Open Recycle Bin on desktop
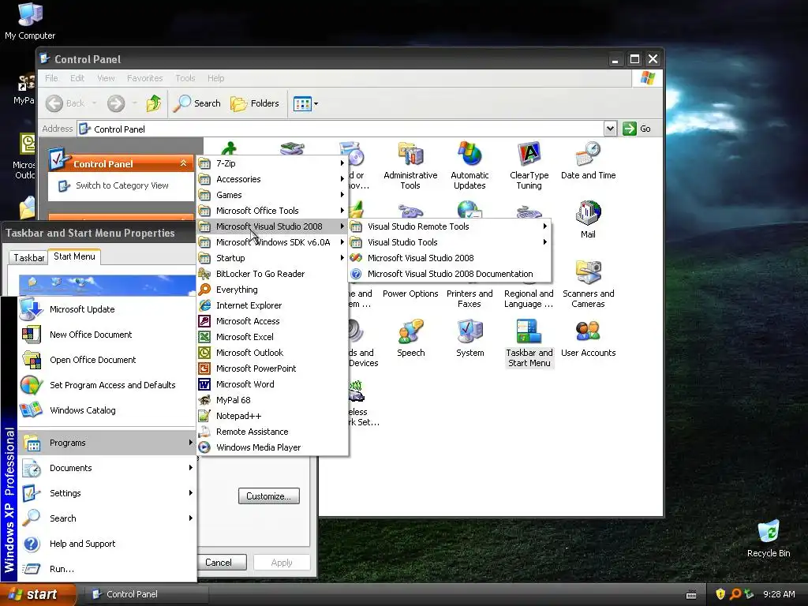This screenshot has height=606, width=808. [769, 539]
